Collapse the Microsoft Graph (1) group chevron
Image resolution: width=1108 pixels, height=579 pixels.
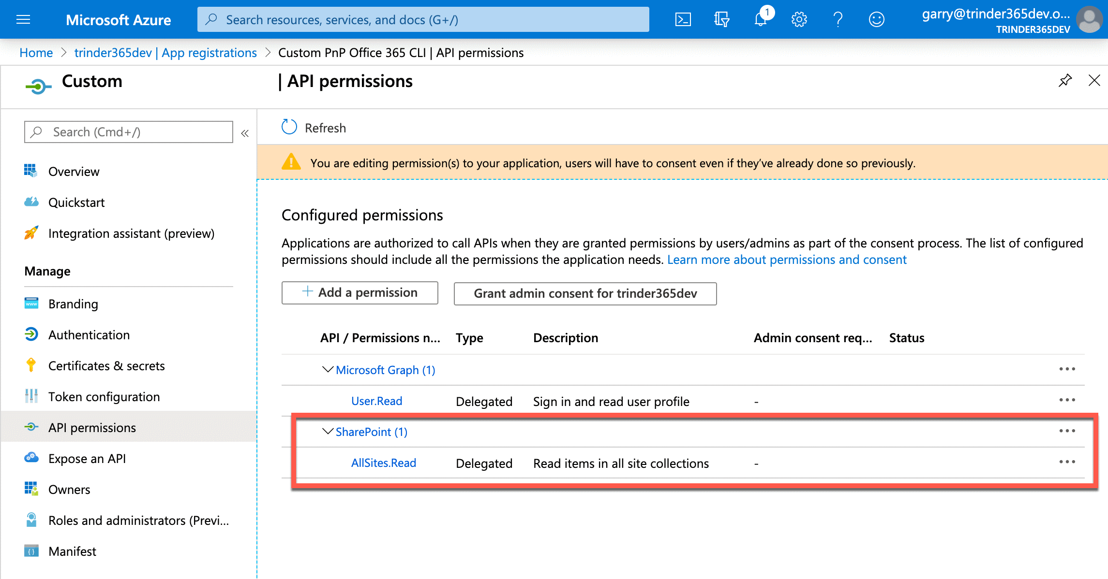(x=328, y=370)
